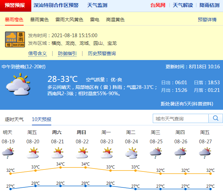The image size is (223, 193).
Task: Select the 暴雨橙色 warning tab
Action: [x=14, y=20]
